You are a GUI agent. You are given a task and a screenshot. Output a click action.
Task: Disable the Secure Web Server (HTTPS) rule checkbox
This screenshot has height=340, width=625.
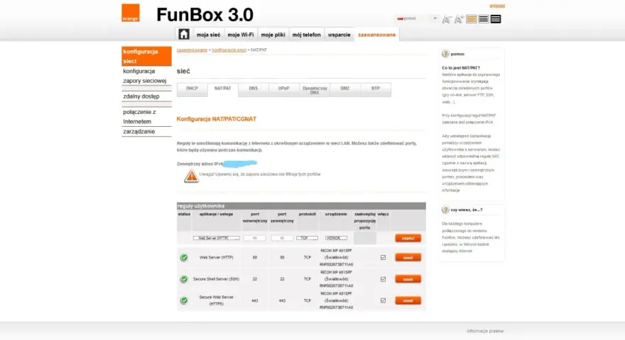click(383, 300)
